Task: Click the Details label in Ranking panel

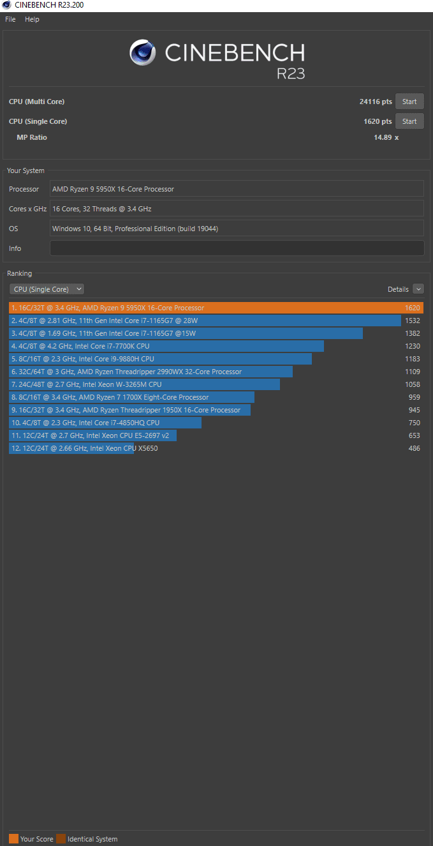Action: (x=398, y=289)
